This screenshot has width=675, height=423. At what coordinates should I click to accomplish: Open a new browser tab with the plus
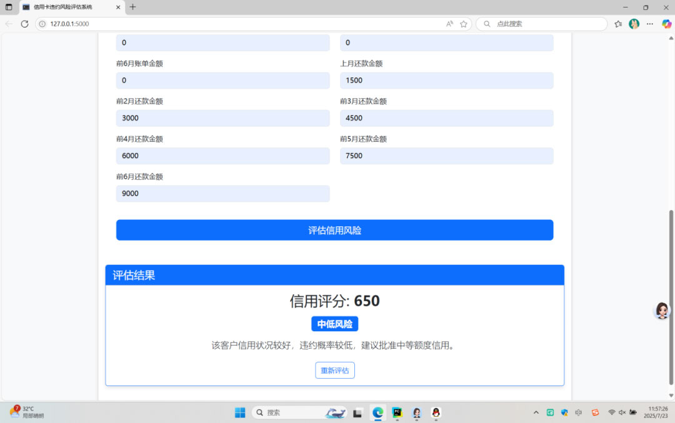coord(134,8)
